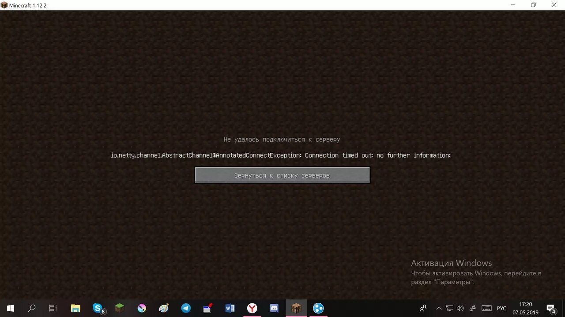Click Minecraft title bar app icon
Image resolution: width=565 pixels, height=317 pixels.
[x=4, y=5]
